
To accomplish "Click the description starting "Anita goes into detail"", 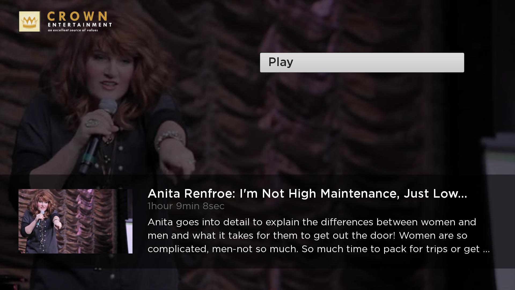I will 319,235.
